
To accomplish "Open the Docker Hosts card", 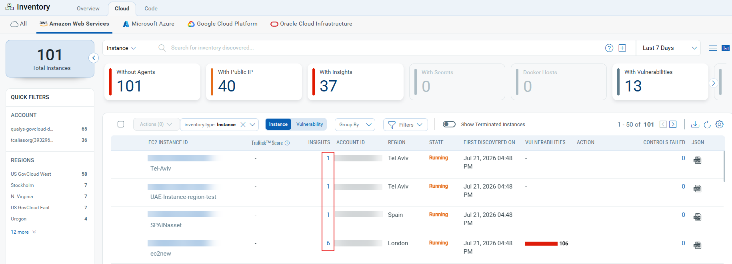I will point(559,82).
